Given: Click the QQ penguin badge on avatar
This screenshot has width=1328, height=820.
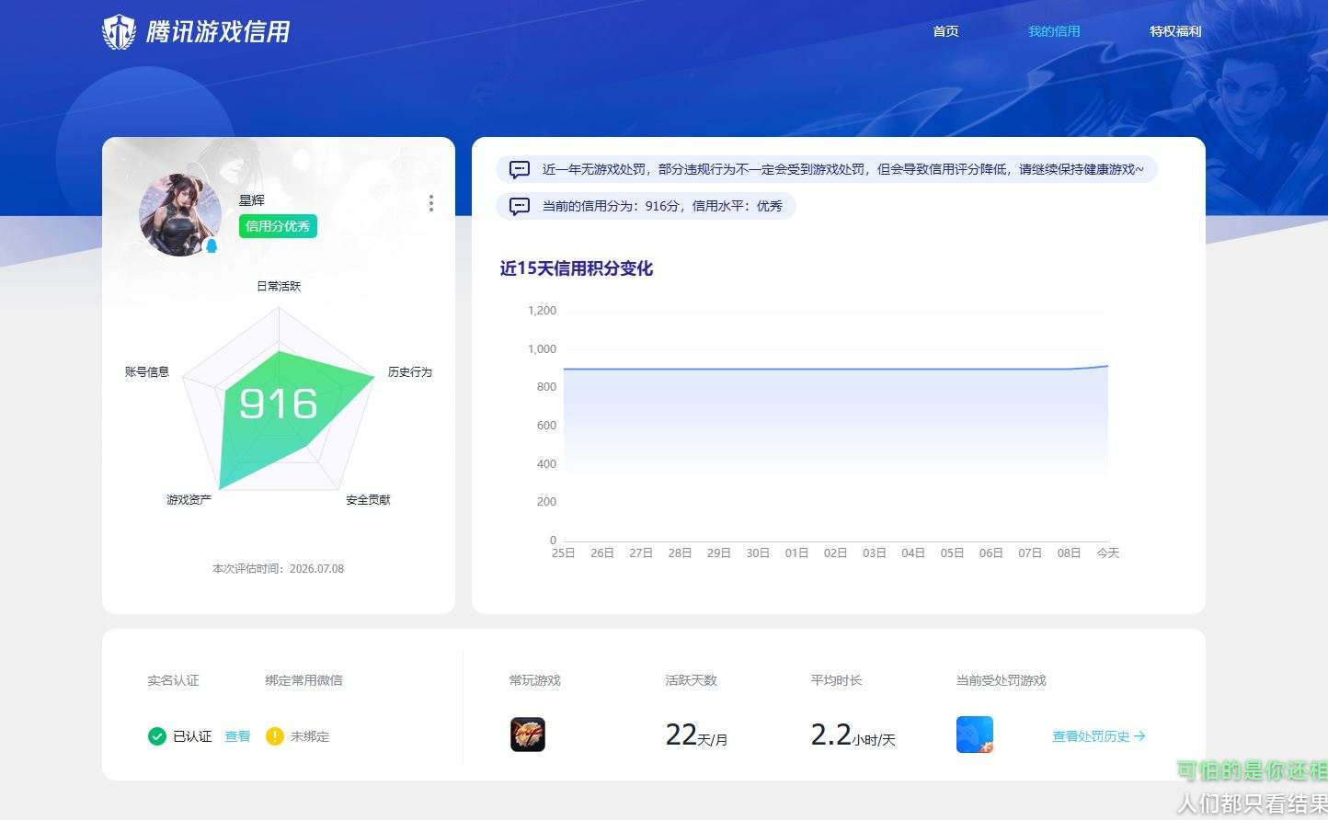Looking at the screenshot, I should tap(212, 245).
